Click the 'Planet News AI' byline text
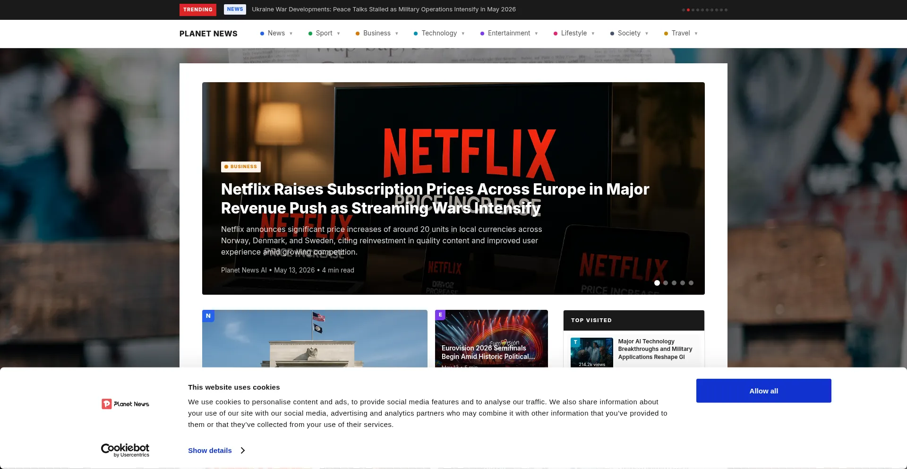907x469 pixels. point(244,270)
